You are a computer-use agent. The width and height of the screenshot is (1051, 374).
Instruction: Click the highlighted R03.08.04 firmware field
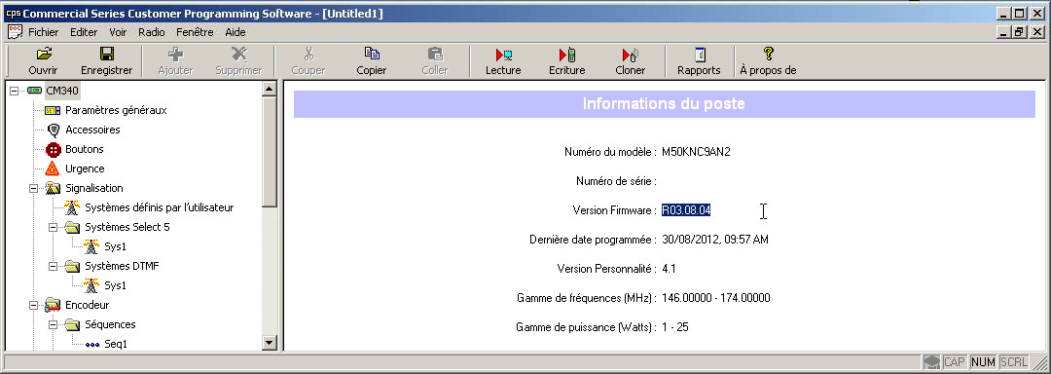coord(686,210)
